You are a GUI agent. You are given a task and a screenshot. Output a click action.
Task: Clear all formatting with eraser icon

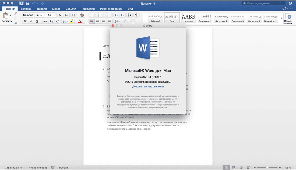pyautogui.click(x=82, y=15)
